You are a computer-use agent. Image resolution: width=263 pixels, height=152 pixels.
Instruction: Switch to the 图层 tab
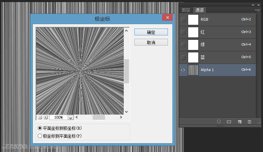(x=186, y=10)
